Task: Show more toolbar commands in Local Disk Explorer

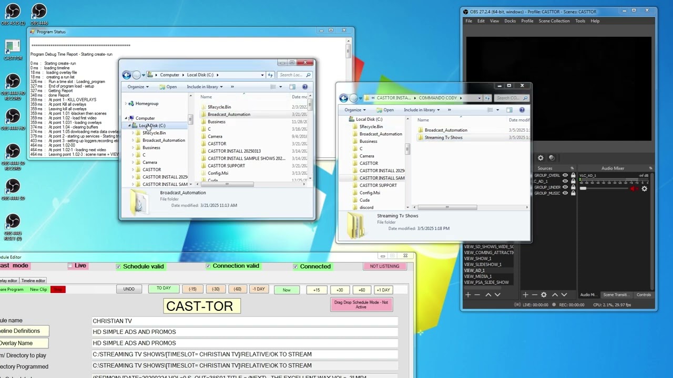Action: [x=232, y=87]
